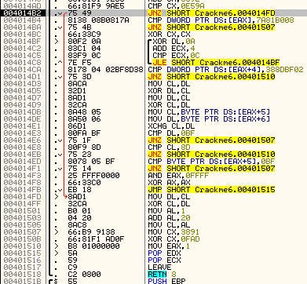
Task: Select the PUSH EBP instruction
Action: pyautogui.click(x=166, y=281)
